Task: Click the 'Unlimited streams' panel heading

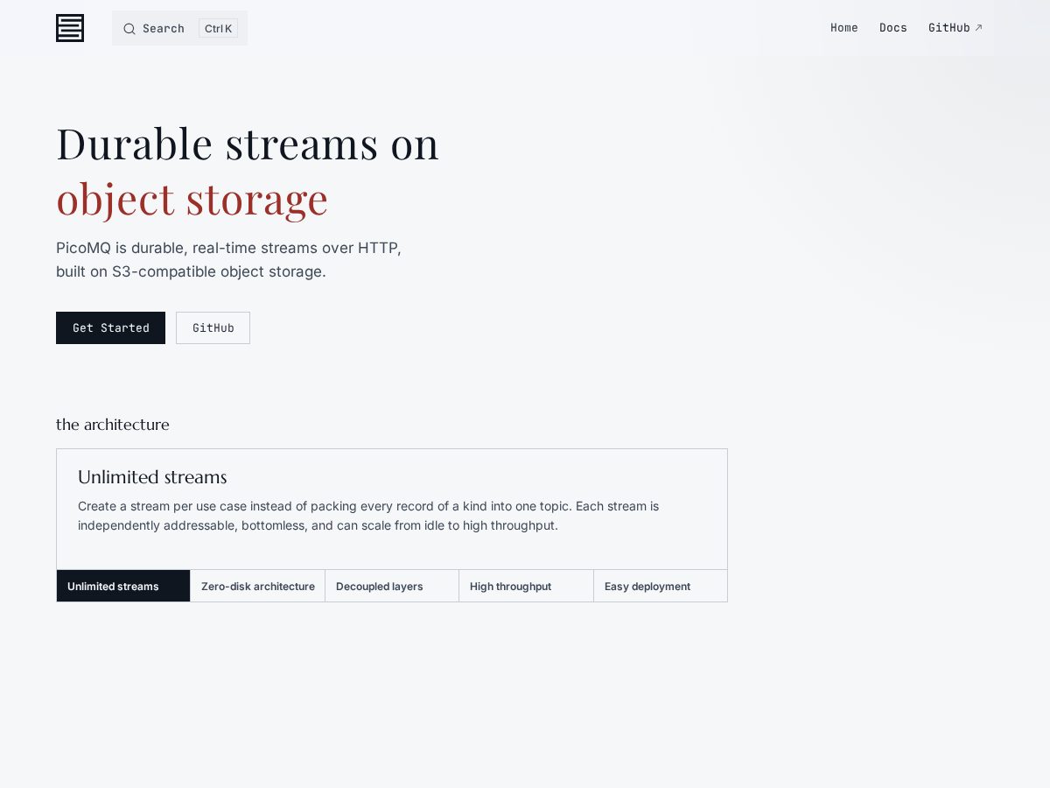Action: 152,477
